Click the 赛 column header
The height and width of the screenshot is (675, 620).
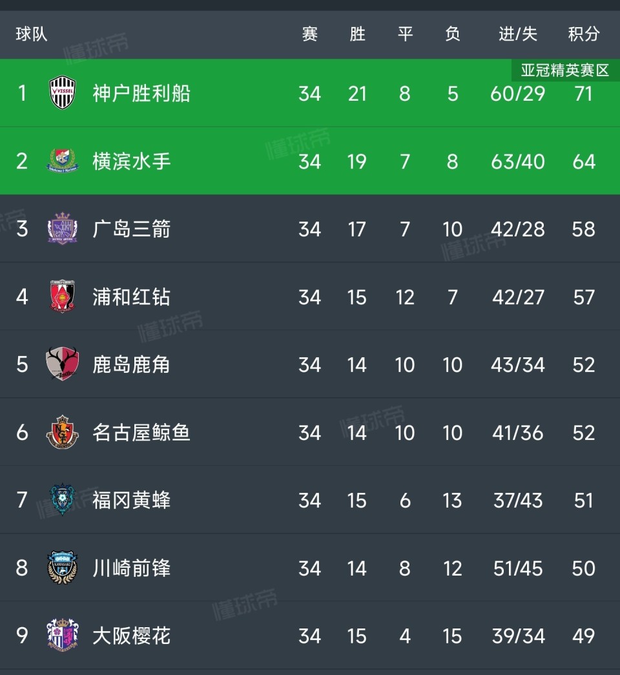tap(309, 35)
